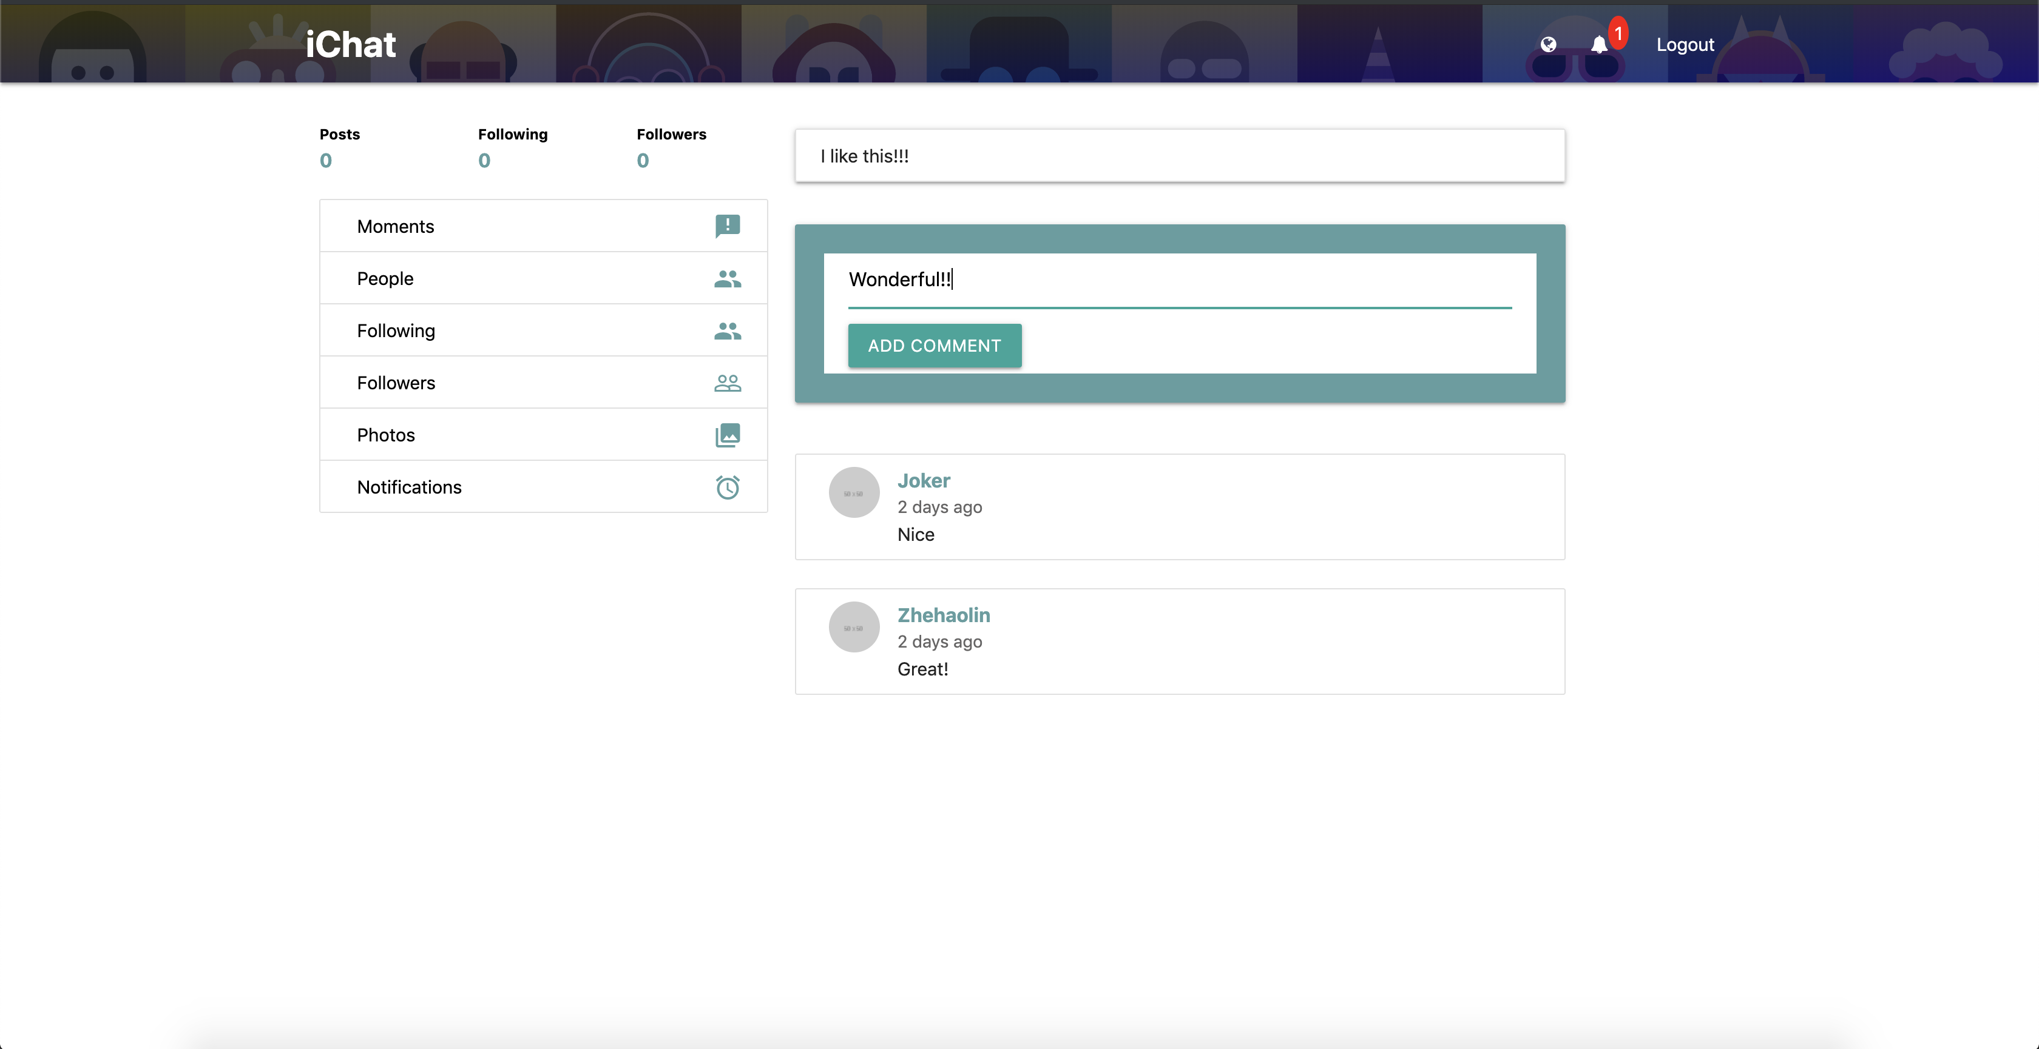Focus the comment text input field

coord(1179,280)
